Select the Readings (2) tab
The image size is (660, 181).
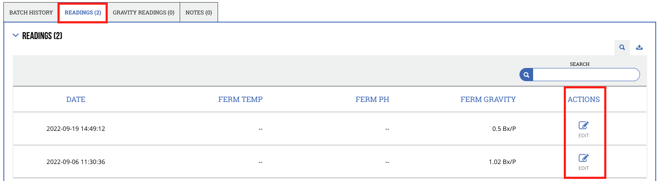tap(83, 12)
